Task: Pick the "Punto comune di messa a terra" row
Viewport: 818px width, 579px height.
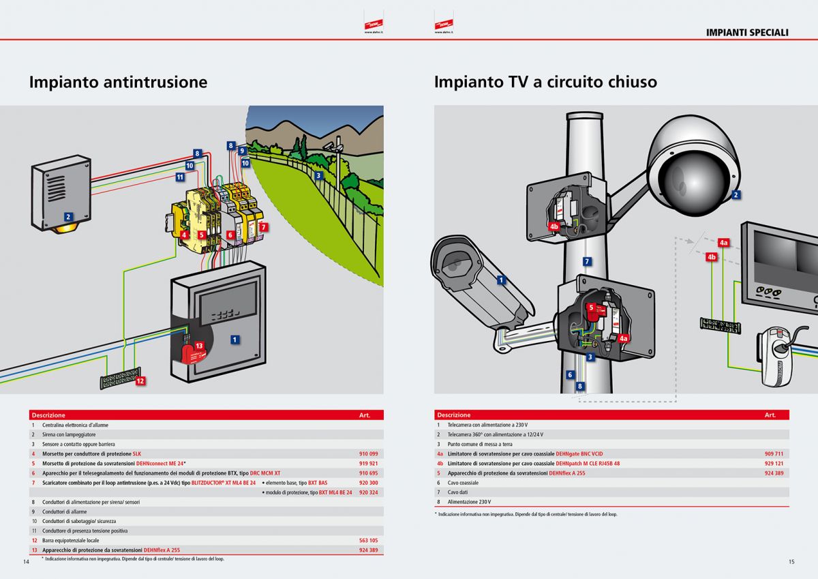Action: pyautogui.click(x=611, y=444)
